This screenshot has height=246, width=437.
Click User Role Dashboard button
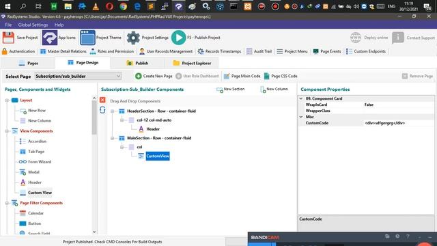(x=197, y=76)
